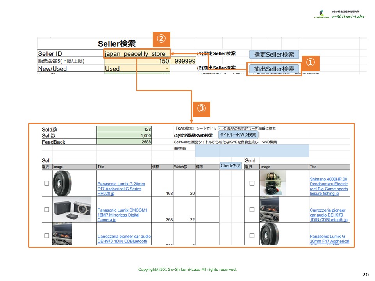Open Carrozzeria pioneer car audio Sell link
The image size is (375, 281).
pyautogui.click(x=124, y=239)
